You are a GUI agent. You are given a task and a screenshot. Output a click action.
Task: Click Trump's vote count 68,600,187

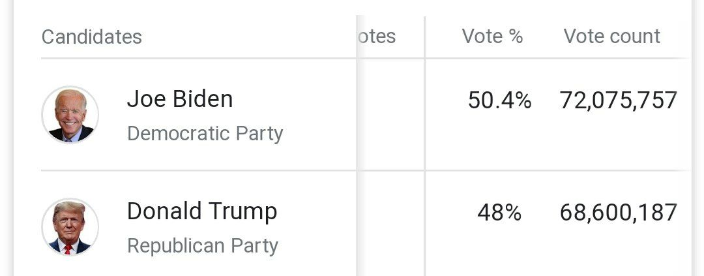(618, 213)
